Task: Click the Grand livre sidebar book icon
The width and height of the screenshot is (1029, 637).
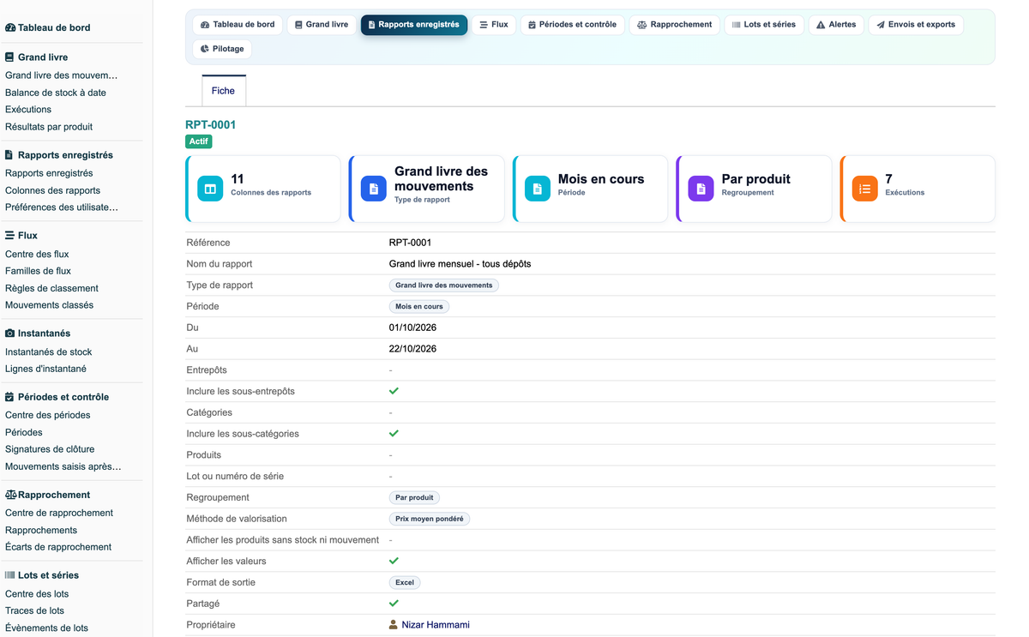Action: [9, 57]
